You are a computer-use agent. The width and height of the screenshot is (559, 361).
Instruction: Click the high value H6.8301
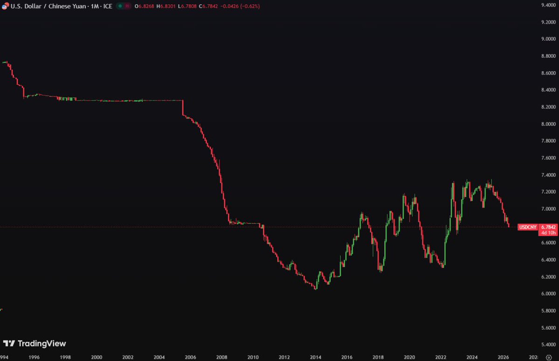click(x=166, y=6)
